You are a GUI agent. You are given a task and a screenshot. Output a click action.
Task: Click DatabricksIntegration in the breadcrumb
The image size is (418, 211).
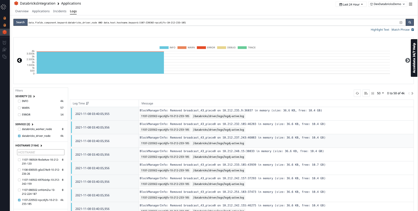pos(38,3)
